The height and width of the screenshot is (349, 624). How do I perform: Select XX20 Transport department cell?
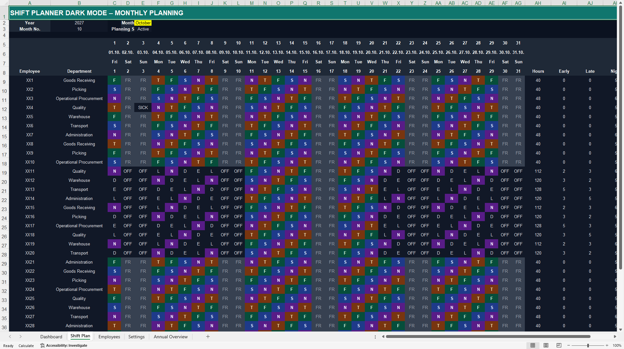[x=79, y=253]
